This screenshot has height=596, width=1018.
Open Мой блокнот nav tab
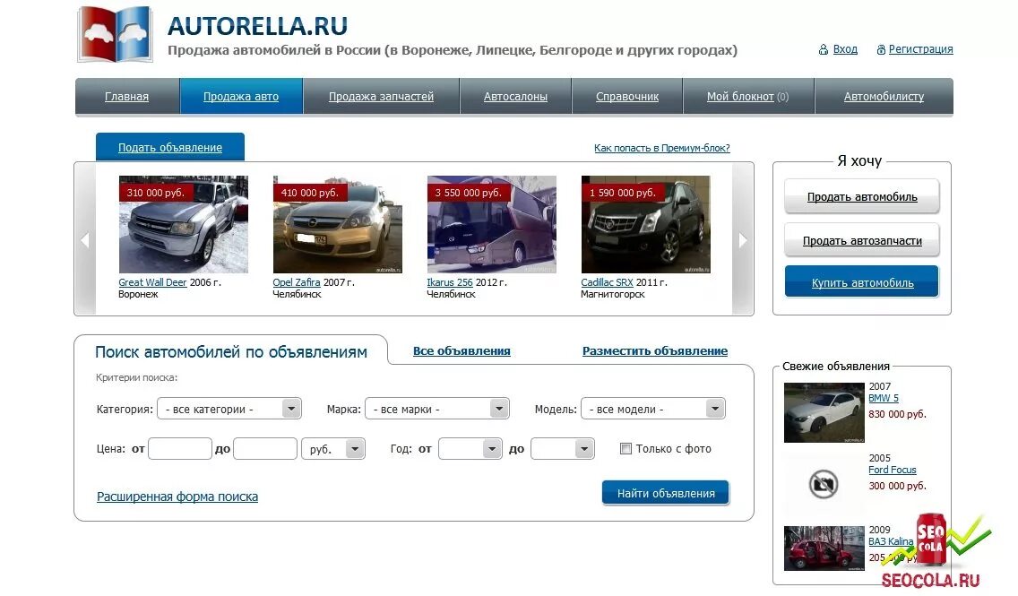pyautogui.click(x=748, y=96)
